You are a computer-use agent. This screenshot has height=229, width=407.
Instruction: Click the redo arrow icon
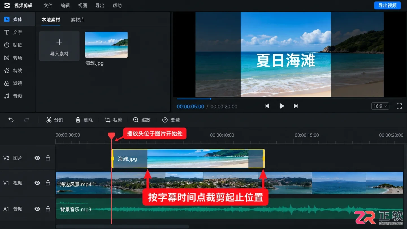point(27,120)
